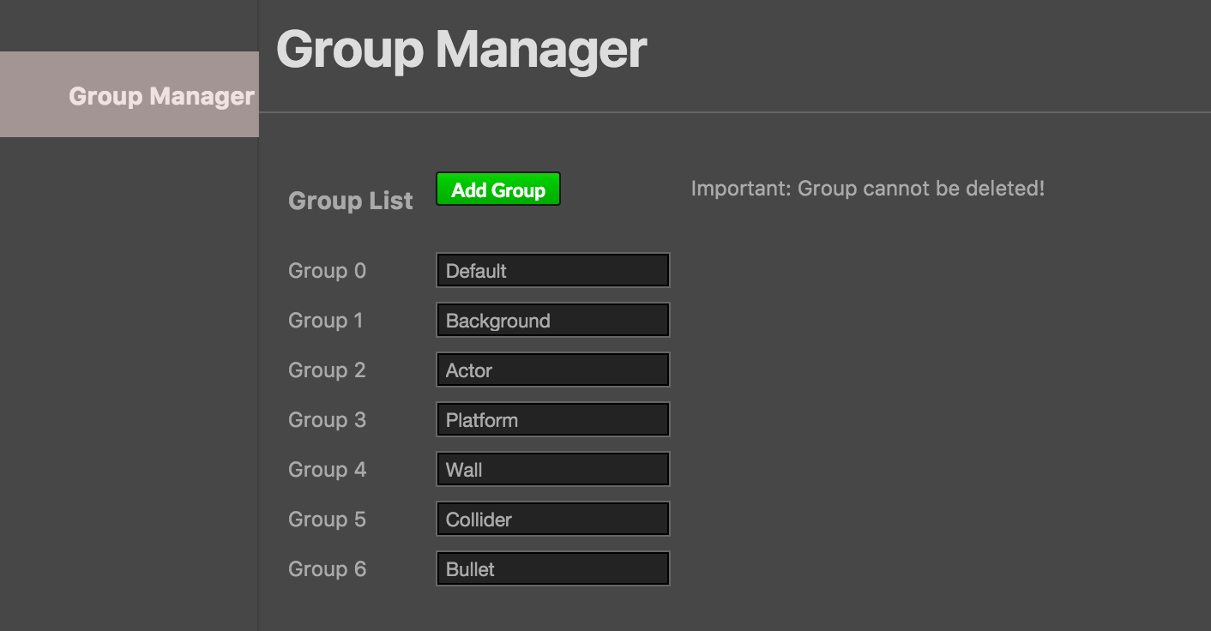Click into the Platform name field
Viewport: 1211px width, 631px height.
pyautogui.click(x=553, y=419)
